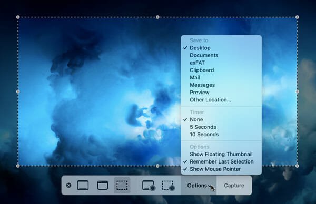Set timer to None
This screenshot has height=204, width=316.
point(221,119)
